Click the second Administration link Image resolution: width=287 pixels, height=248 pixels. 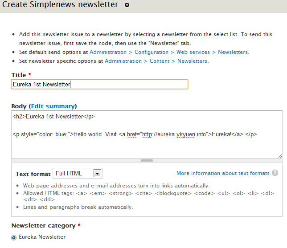click(123, 61)
